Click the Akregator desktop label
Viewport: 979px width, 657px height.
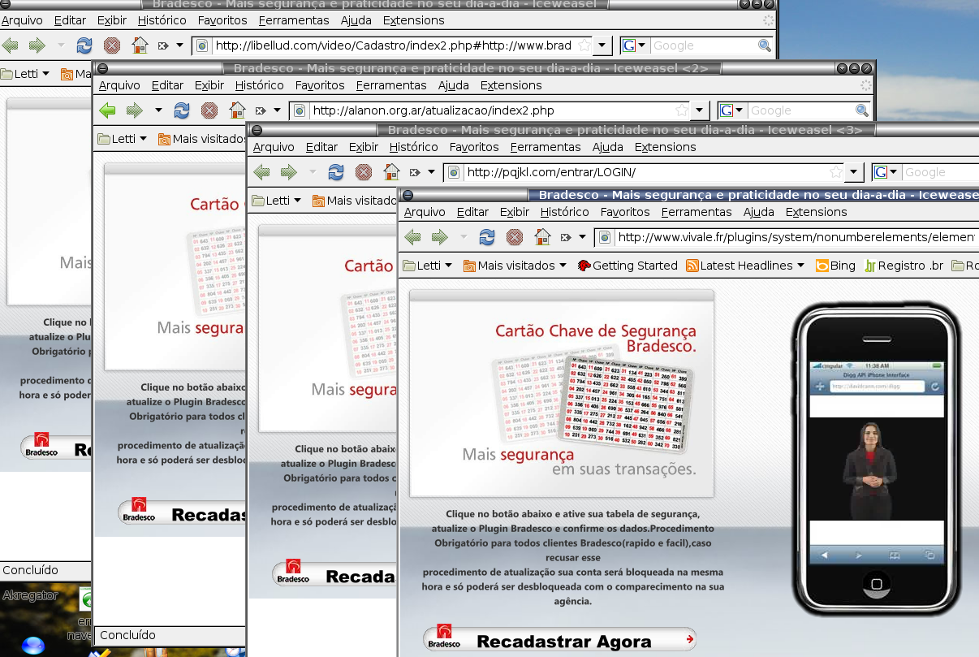pyautogui.click(x=30, y=595)
